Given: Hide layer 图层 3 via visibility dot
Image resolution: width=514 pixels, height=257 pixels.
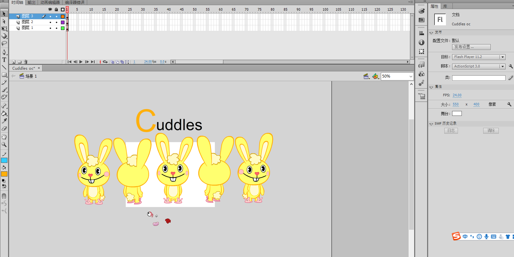Looking at the screenshot, I should tap(50, 16).
